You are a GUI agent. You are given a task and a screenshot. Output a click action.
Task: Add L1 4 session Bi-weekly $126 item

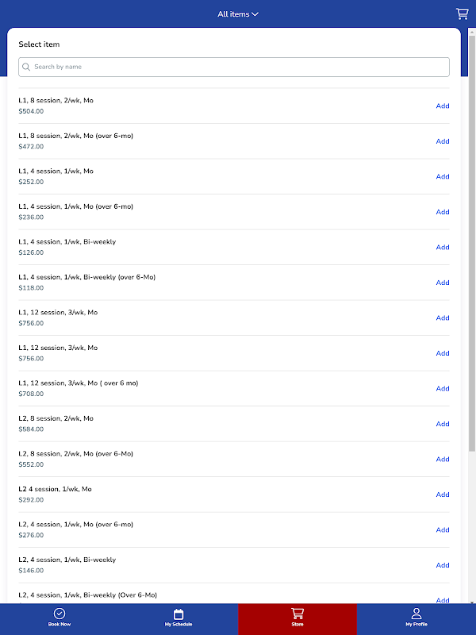pyautogui.click(x=443, y=247)
